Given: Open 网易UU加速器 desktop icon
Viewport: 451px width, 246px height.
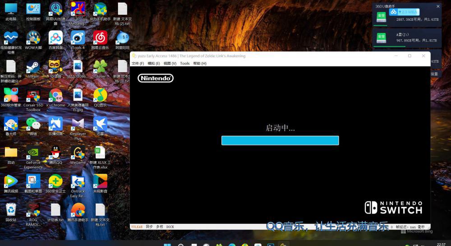Looking at the screenshot, I should pos(55,13).
